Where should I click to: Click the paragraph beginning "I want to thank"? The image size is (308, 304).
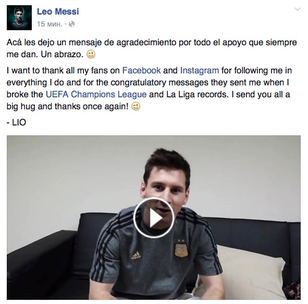point(149,88)
